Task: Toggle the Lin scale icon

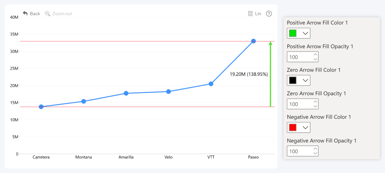Action: pyautogui.click(x=251, y=13)
